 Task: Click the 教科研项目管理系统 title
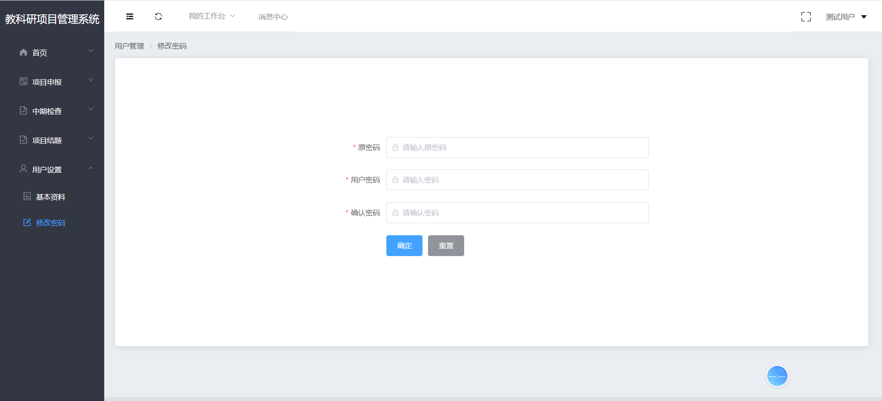click(52, 19)
